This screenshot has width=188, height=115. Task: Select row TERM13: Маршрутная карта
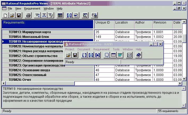(x=48, y=32)
